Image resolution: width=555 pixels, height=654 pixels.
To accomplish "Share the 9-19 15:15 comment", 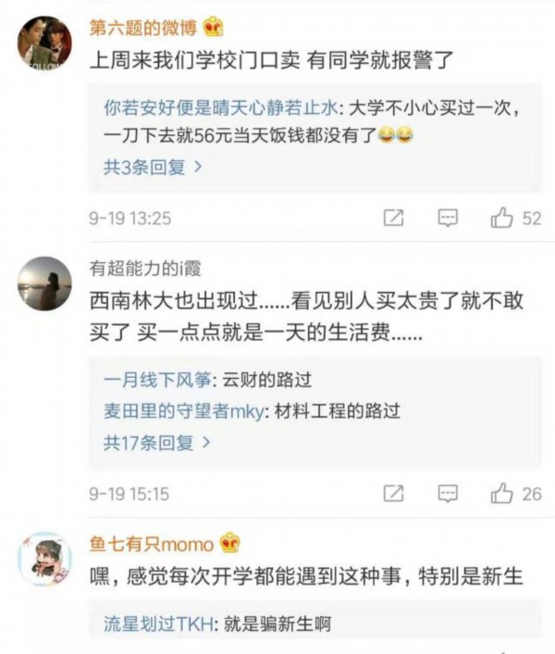I will point(393,493).
